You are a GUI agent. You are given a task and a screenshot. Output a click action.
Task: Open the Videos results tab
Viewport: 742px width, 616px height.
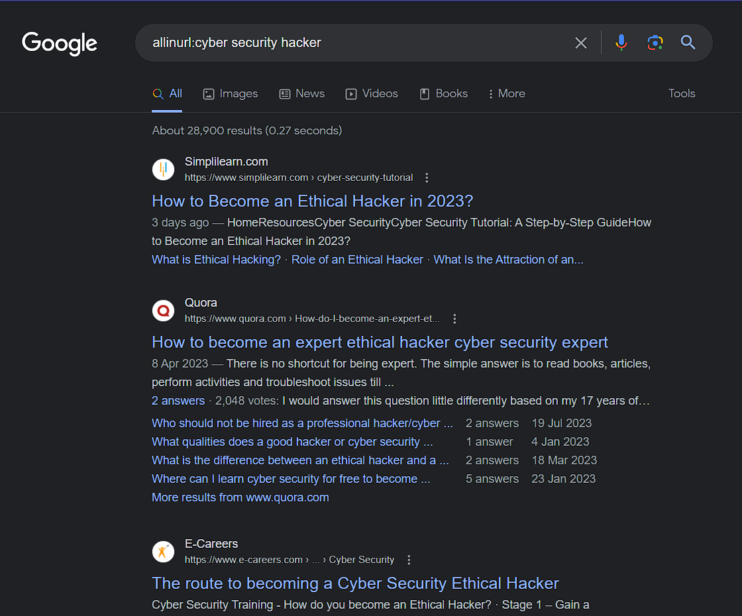(372, 93)
